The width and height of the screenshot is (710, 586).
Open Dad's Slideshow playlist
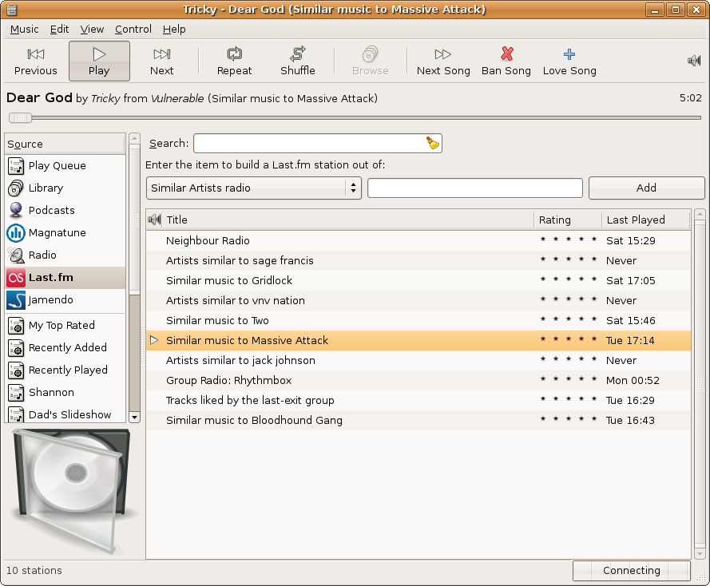pyautogui.click(x=65, y=414)
